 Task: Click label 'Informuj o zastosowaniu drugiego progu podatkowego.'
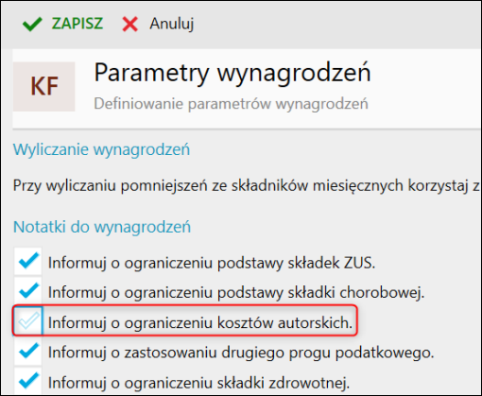tap(241, 353)
